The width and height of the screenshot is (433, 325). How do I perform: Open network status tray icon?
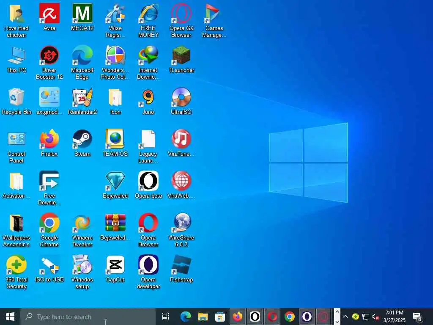366,317
